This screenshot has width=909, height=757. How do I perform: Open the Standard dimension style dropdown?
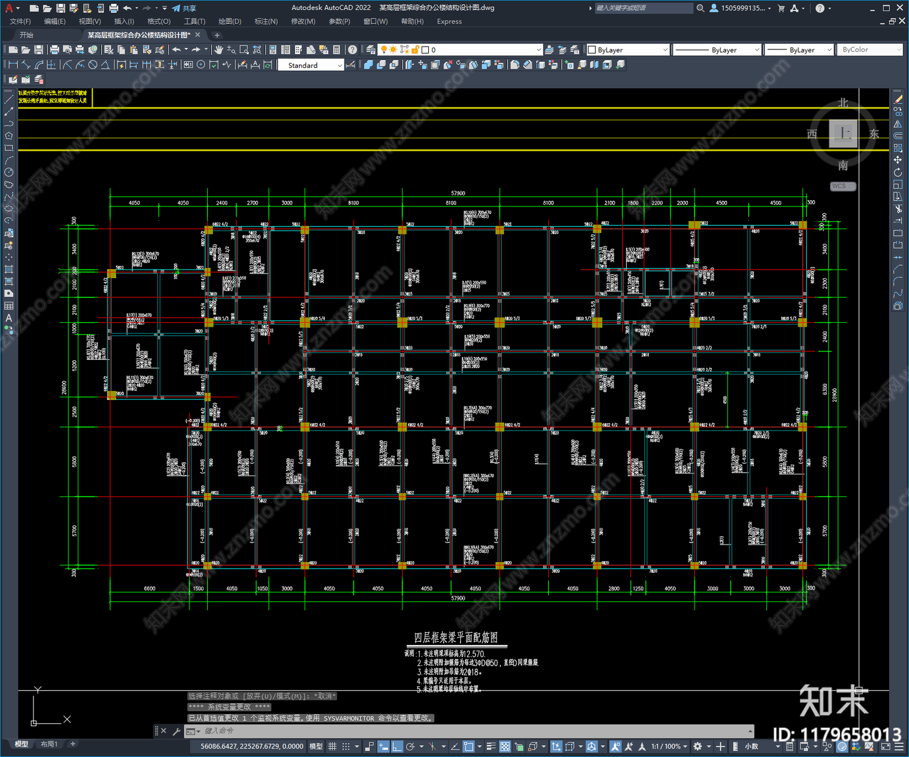pos(311,65)
